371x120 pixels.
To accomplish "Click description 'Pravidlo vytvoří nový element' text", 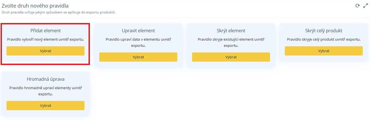I will (x=45, y=40).
